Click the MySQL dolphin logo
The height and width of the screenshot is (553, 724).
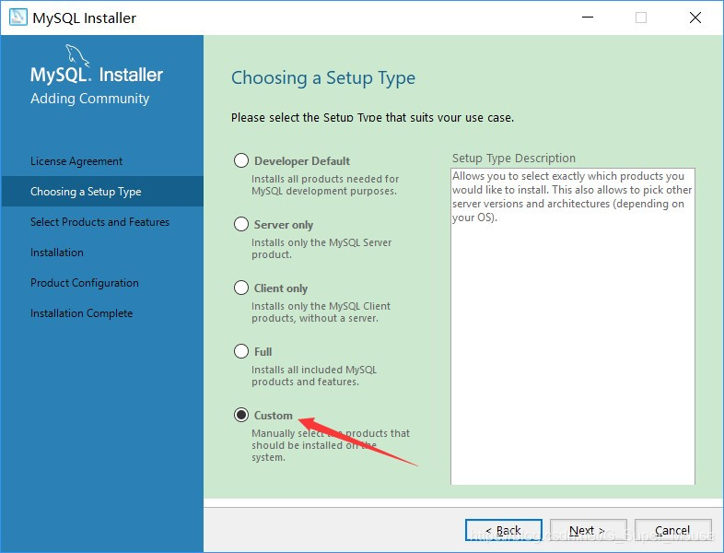click(x=77, y=55)
